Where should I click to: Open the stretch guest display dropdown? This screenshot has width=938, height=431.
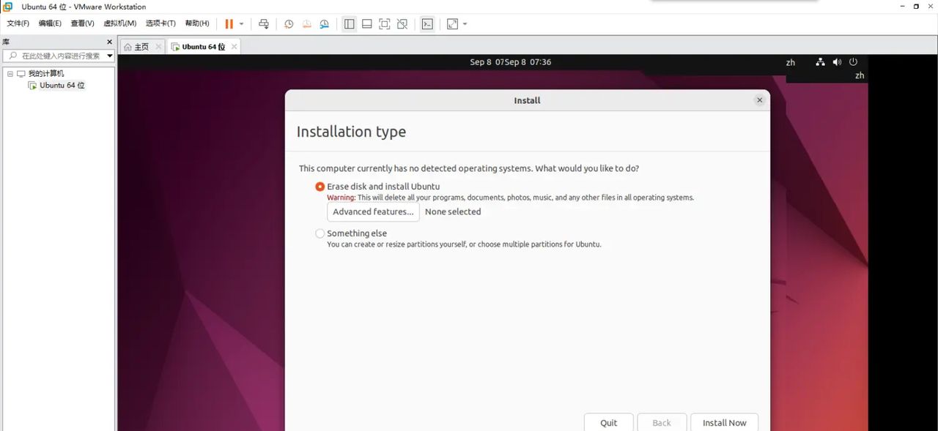coord(465,24)
